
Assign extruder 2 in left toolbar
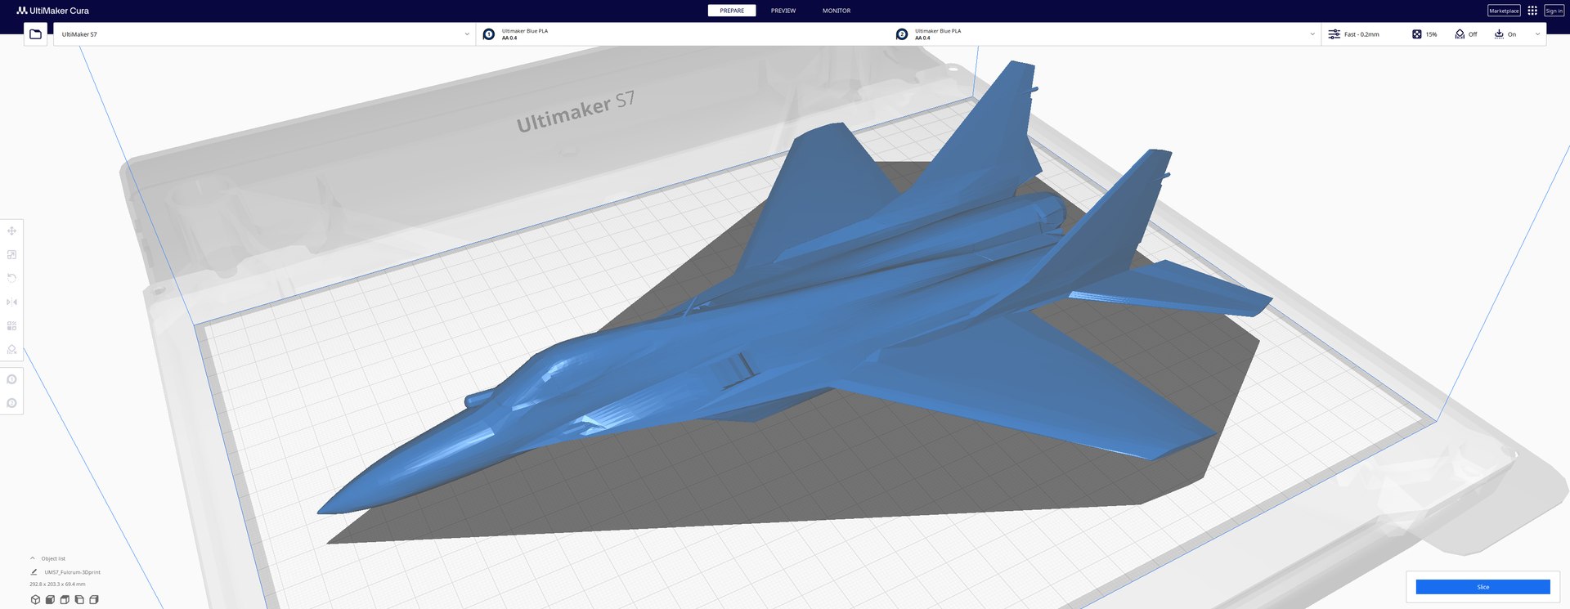(x=11, y=403)
